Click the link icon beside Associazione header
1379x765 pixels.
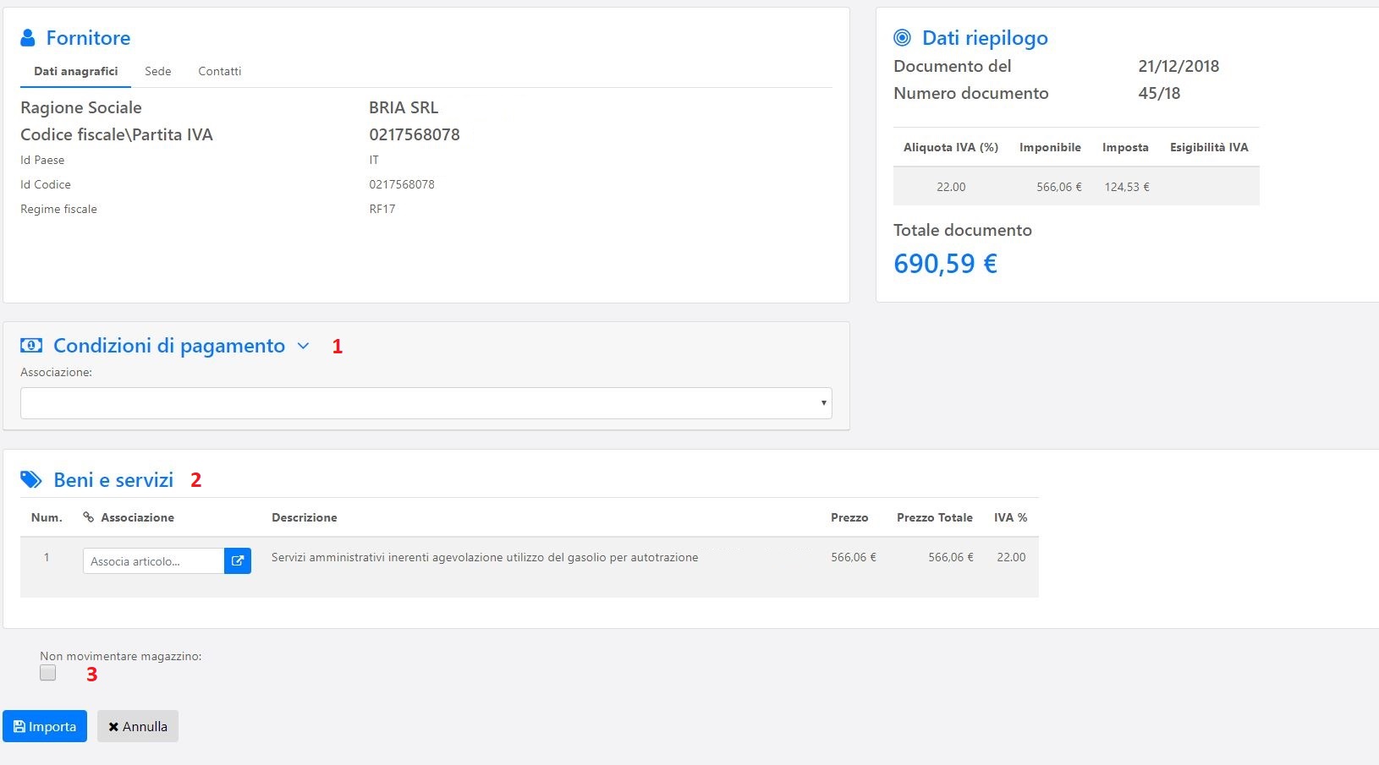pyautogui.click(x=88, y=517)
